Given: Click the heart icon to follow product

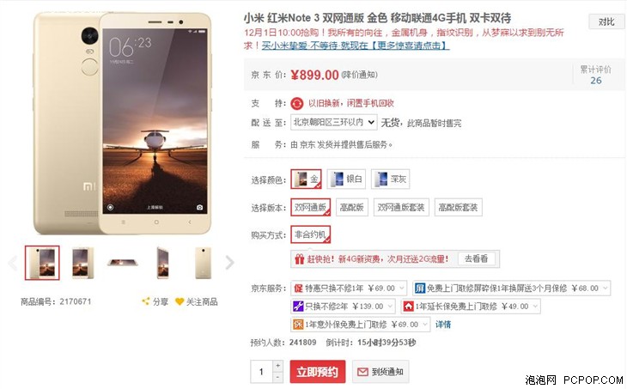Looking at the screenshot, I should tap(180, 301).
